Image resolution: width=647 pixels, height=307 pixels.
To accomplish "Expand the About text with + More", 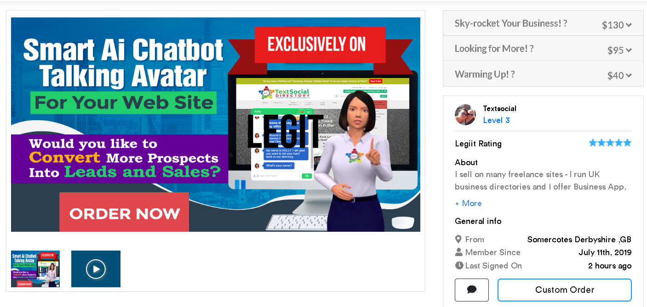I will click(468, 203).
